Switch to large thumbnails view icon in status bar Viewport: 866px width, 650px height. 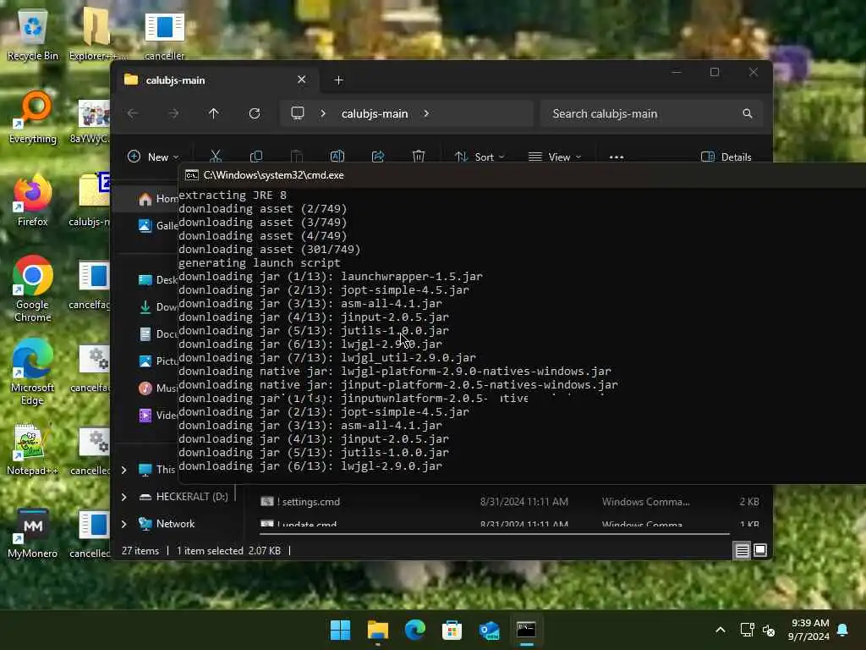pyautogui.click(x=760, y=550)
